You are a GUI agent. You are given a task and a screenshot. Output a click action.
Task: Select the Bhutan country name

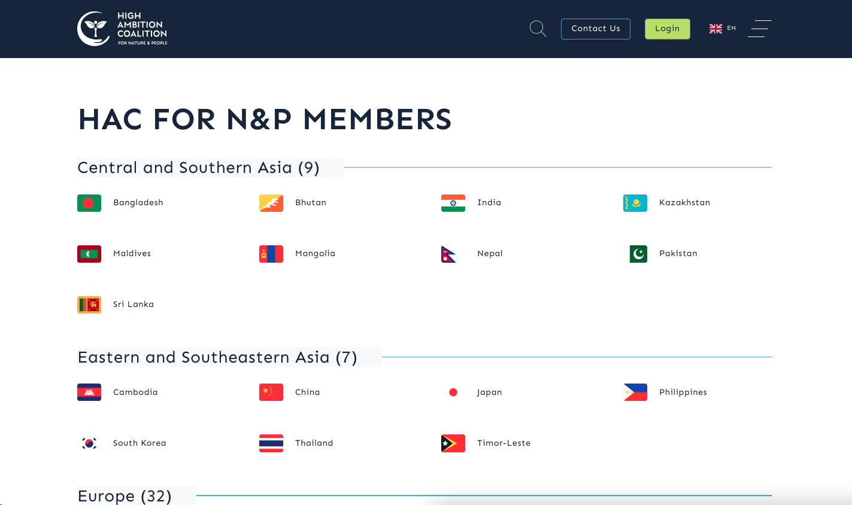coord(311,203)
